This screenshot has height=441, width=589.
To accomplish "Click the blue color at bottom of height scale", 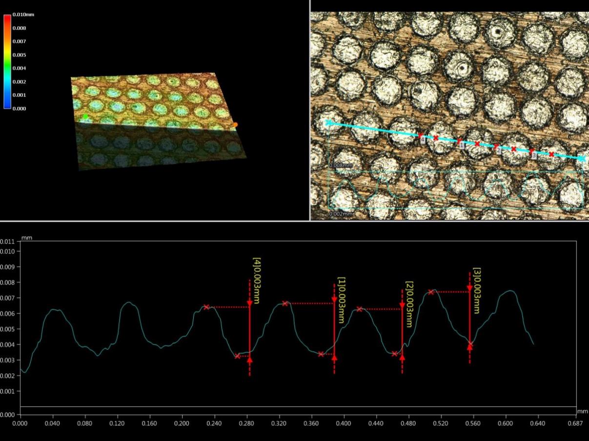I will click(x=7, y=104).
